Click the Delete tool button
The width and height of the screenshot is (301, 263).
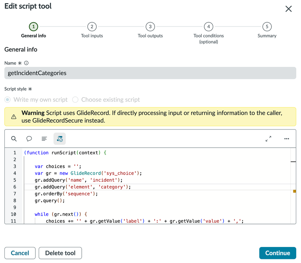(x=60, y=253)
